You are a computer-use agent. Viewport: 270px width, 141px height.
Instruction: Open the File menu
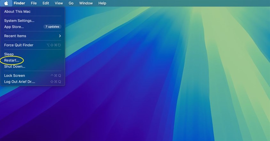[34, 3]
